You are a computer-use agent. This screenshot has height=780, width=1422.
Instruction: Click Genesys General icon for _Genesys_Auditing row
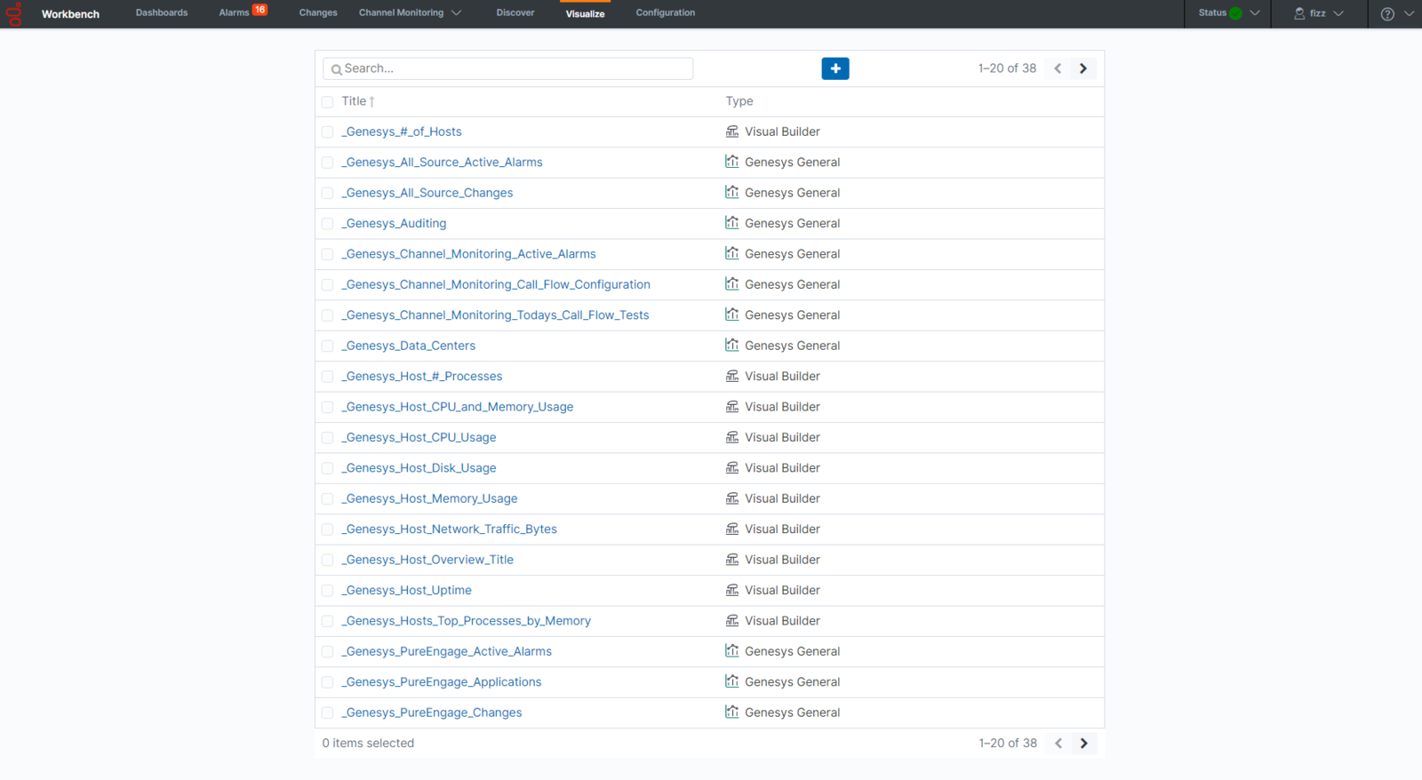point(732,223)
